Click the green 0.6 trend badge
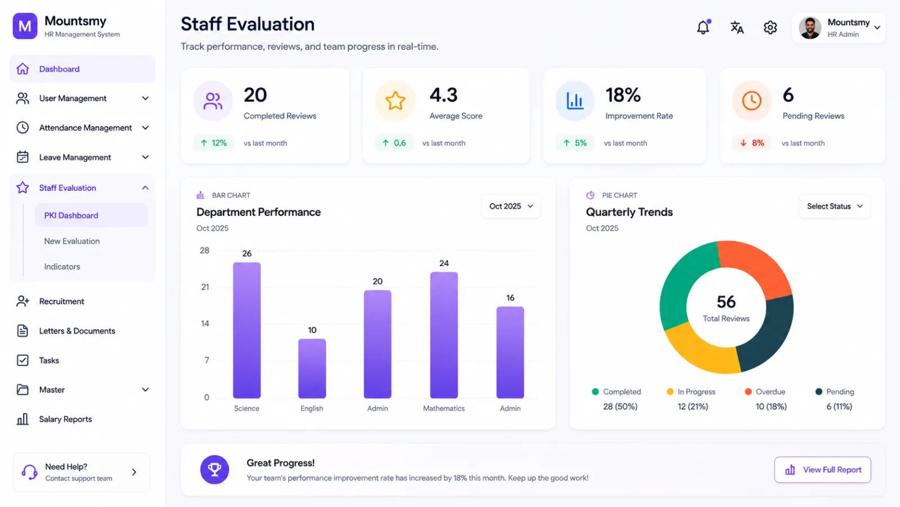The width and height of the screenshot is (900, 507). [x=394, y=143]
